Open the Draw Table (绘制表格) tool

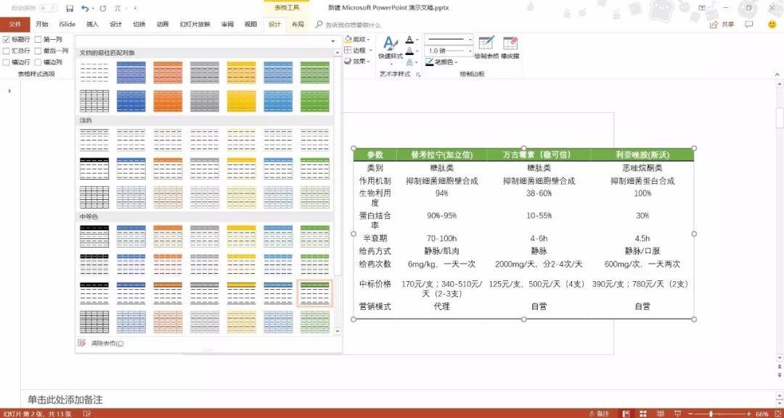point(486,48)
